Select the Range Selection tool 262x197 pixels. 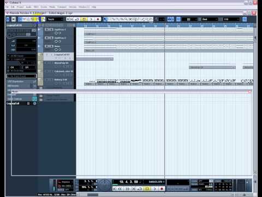109,19
